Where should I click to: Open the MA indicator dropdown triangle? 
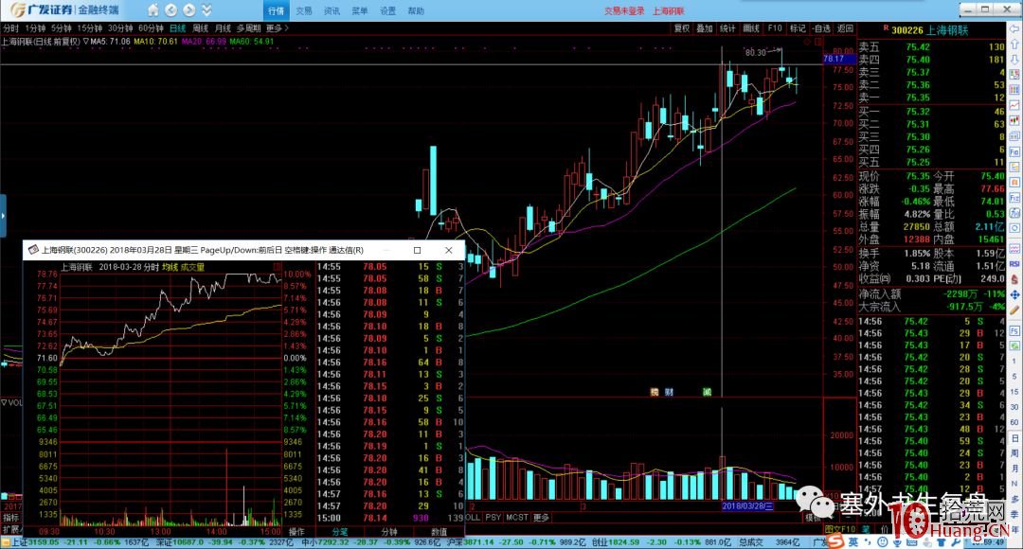pos(85,41)
